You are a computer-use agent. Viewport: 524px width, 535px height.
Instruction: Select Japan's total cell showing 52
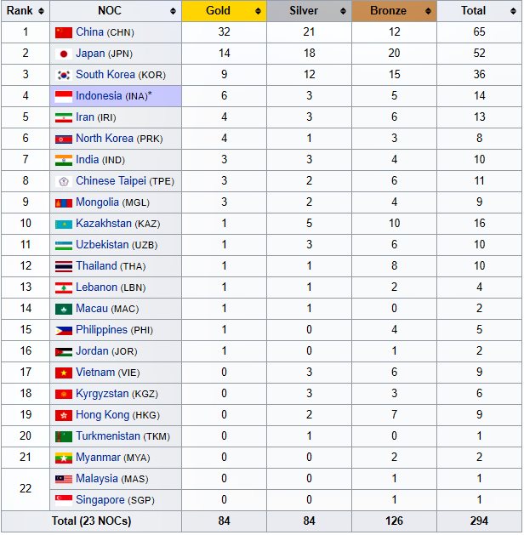[479, 54]
